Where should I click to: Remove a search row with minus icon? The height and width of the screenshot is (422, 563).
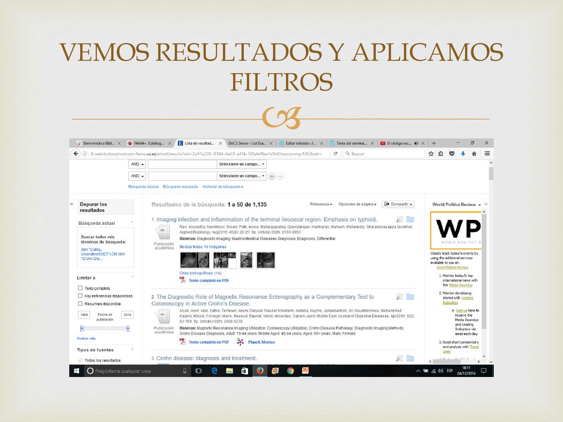280,176
